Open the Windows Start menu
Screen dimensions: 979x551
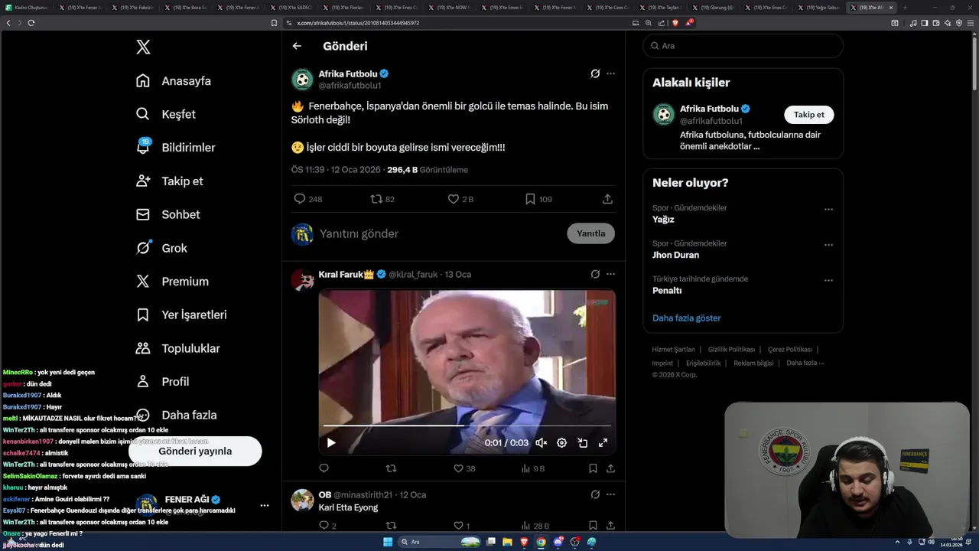(388, 542)
